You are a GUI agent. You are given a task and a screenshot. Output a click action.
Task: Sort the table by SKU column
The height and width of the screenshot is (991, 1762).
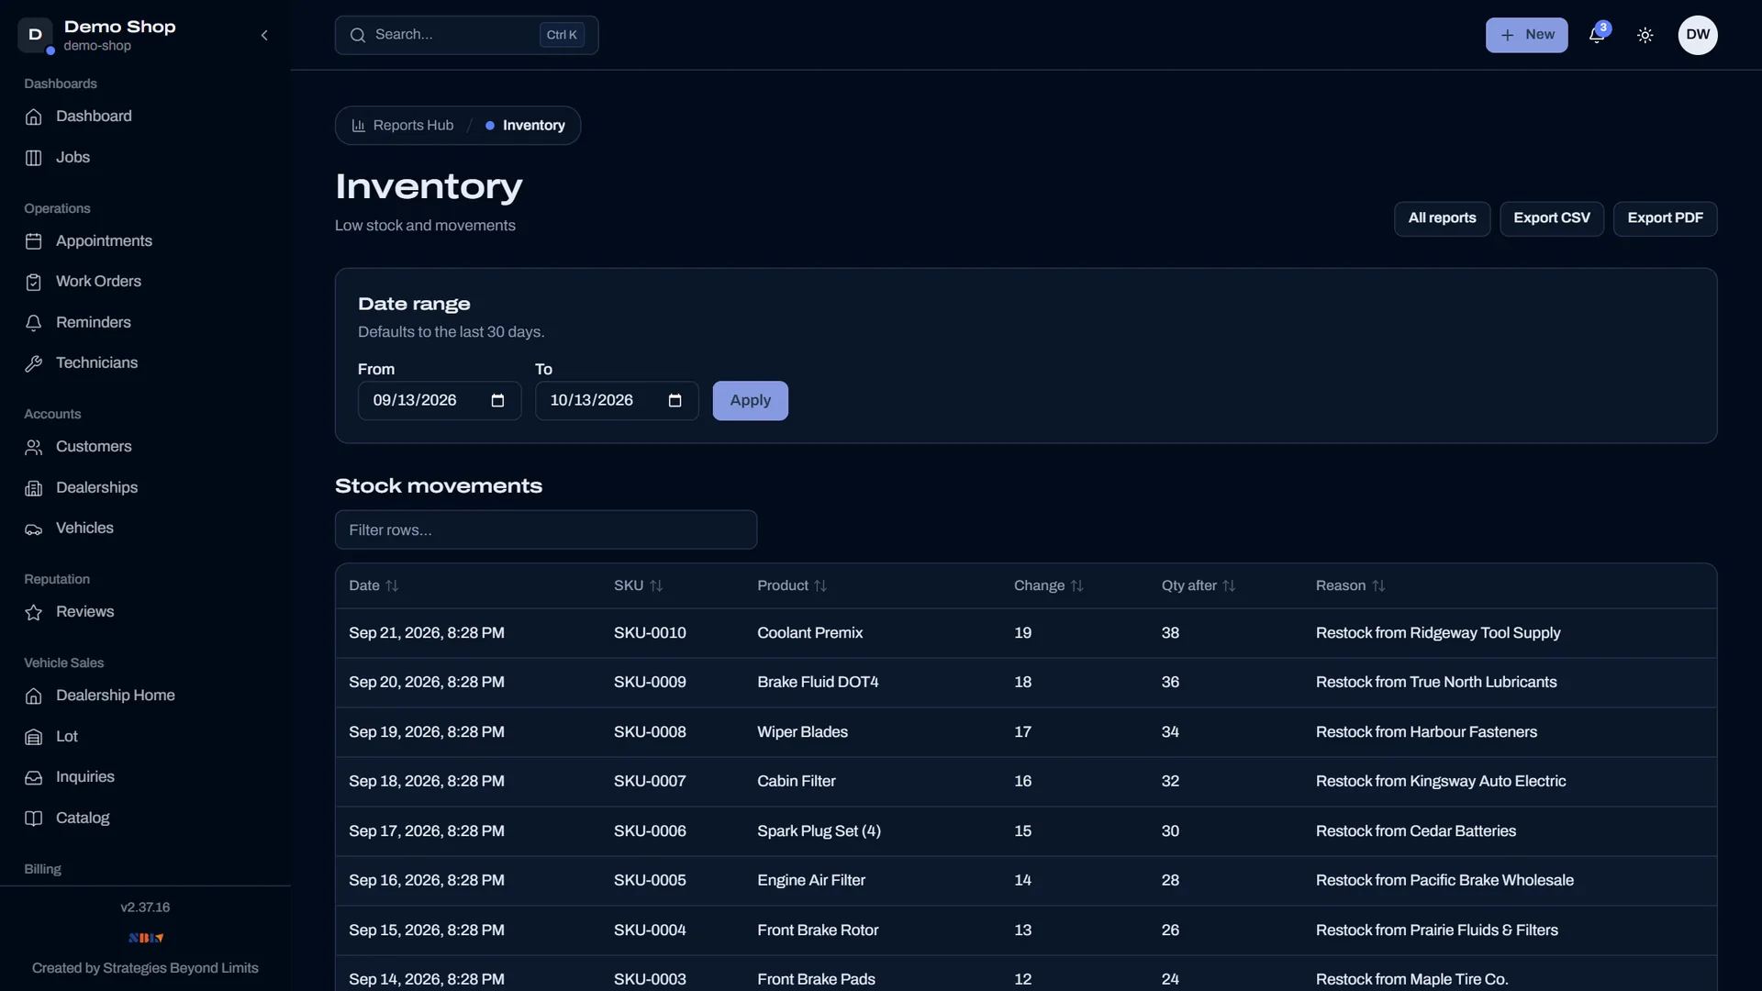(x=638, y=585)
